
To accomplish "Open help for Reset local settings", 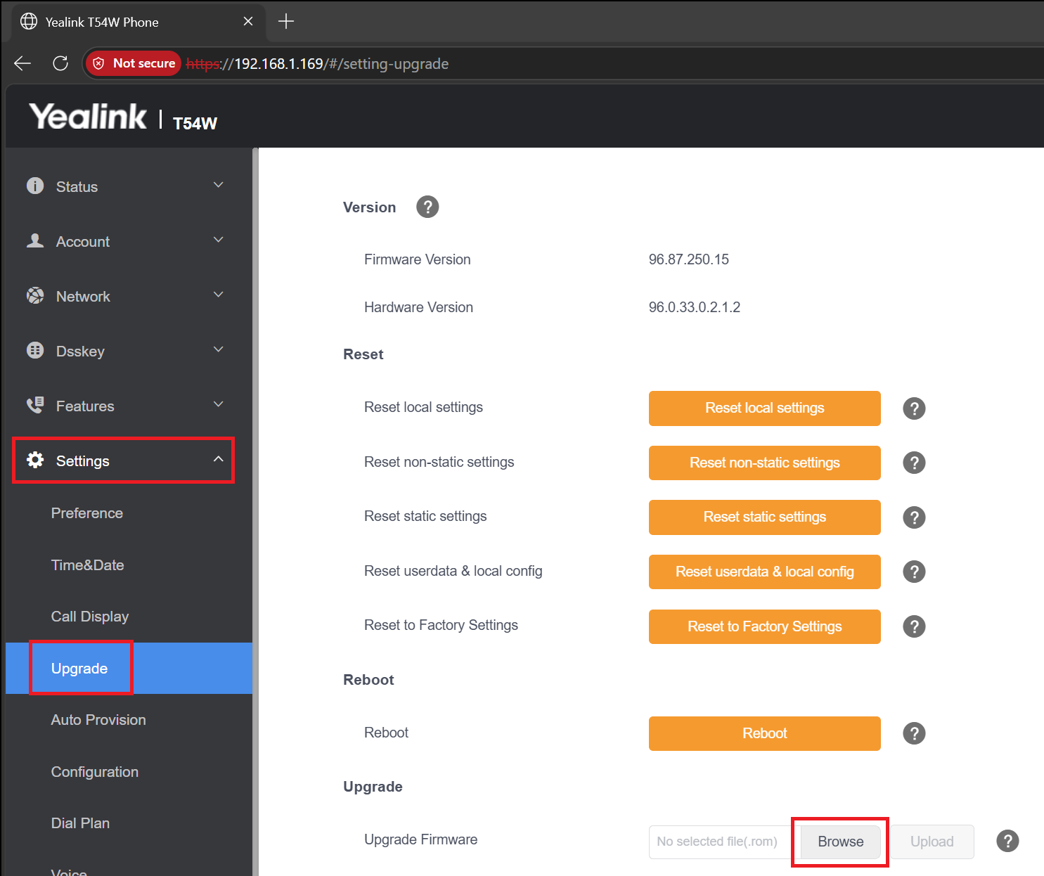I will click(x=914, y=408).
